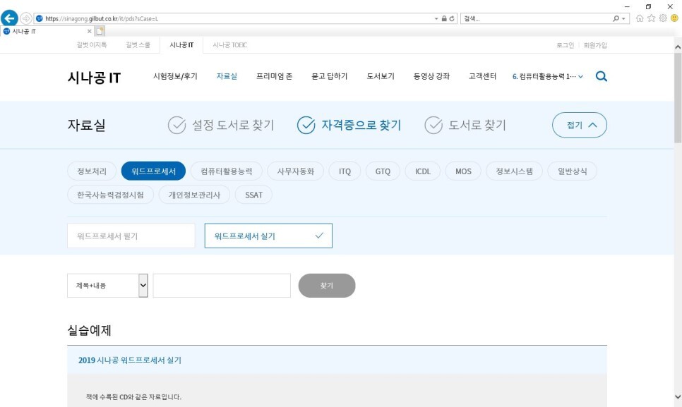Open 도서보기 menu
This screenshot has width=682, height=407.
point(380,76)
